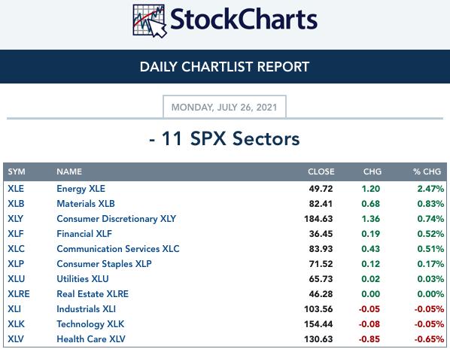Open Real Estate XLRE link
Viewport: 450px width, 352px height.
point(93,294)
